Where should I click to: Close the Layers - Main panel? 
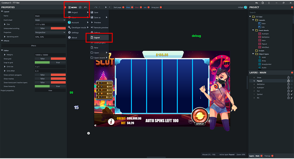point(292,73)
